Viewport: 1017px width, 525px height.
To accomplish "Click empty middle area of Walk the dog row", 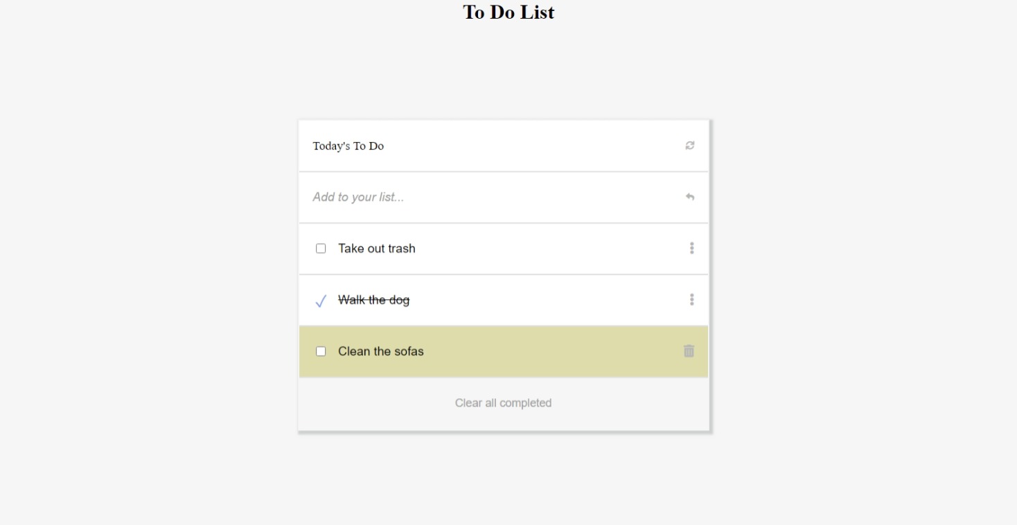I will (547, 300).
